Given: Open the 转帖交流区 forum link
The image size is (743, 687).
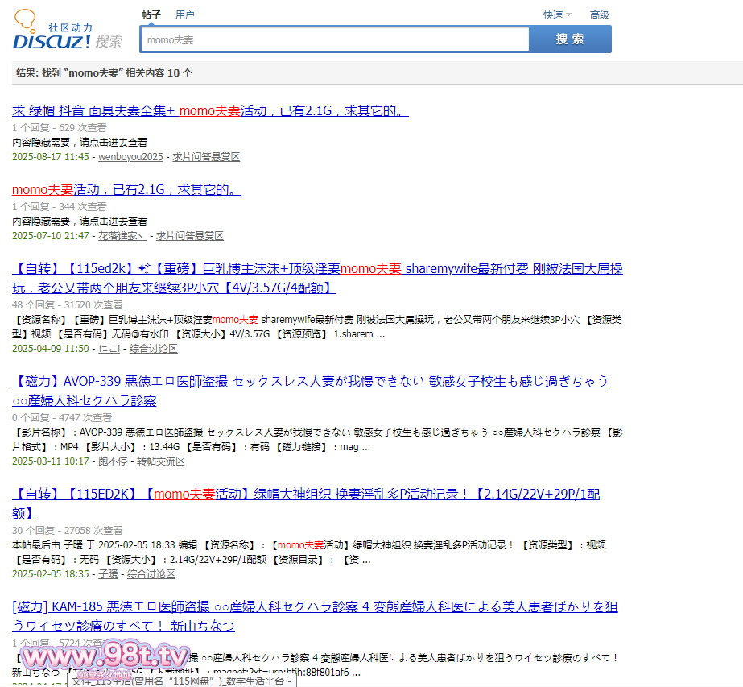Looking at the screenshot, I should pyautogui.click(x=161, y=461).
